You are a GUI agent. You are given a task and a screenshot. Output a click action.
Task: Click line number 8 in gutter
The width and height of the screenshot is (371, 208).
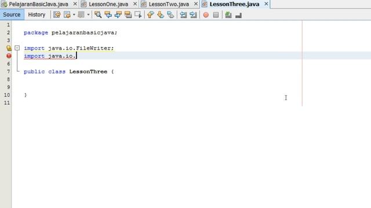pos(8,79)
